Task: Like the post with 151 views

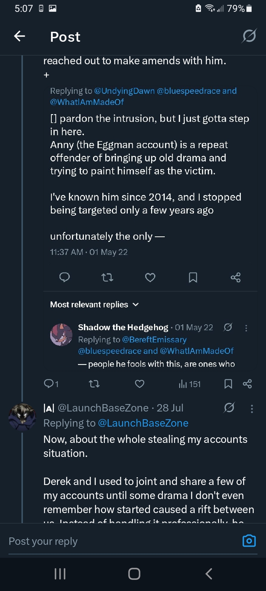Action: 140,384
